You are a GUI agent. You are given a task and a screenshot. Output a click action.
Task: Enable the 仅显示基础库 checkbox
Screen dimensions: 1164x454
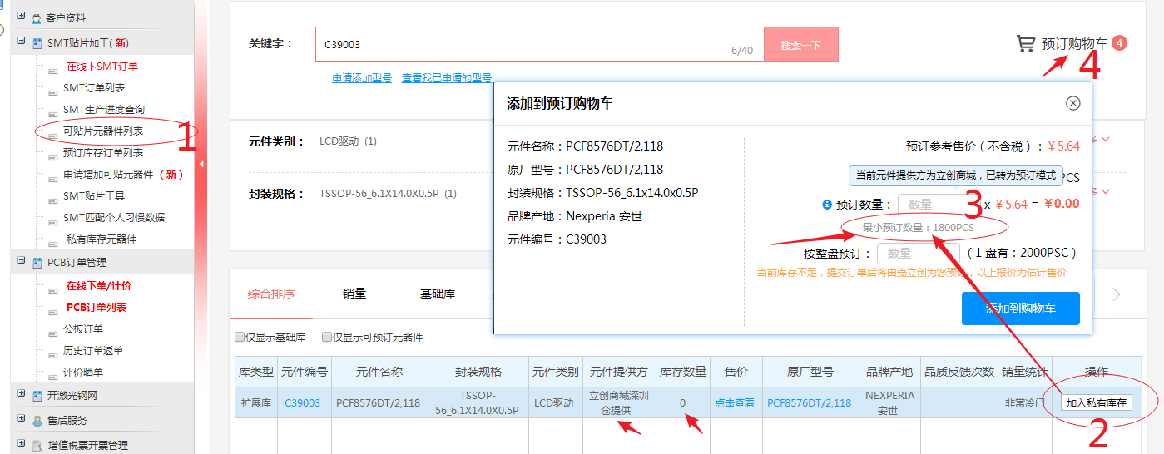240,338
